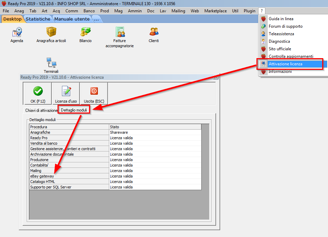Open the Lav menu
This screenshot has height=237, width=328.
(163, 11)
